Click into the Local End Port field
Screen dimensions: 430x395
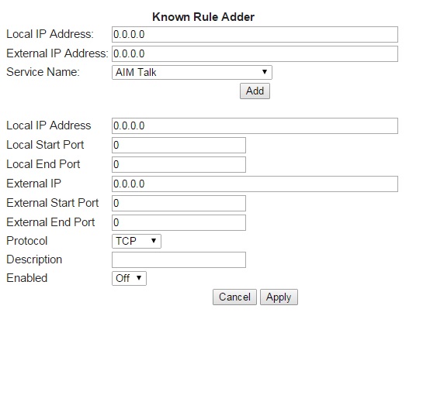click(x=179, y=164)
